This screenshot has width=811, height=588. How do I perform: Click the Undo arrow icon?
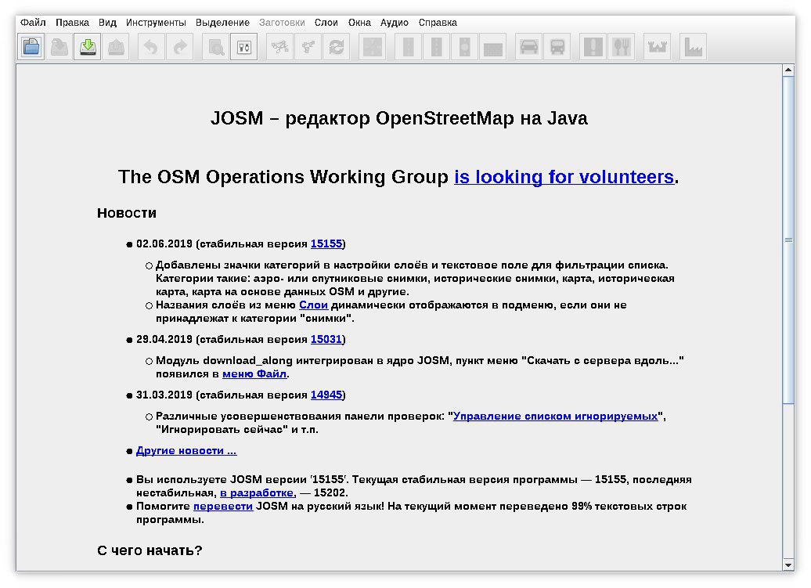click(x=151, y=47)
